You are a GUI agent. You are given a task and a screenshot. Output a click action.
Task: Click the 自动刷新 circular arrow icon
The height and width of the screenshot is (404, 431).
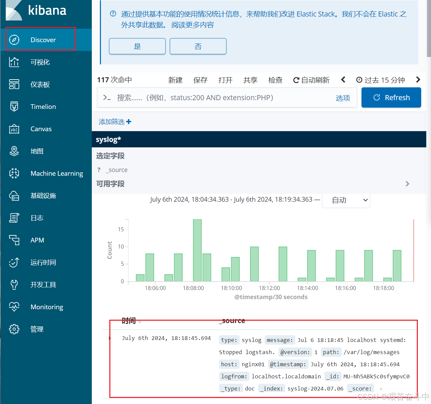click(x=296, y=80)
